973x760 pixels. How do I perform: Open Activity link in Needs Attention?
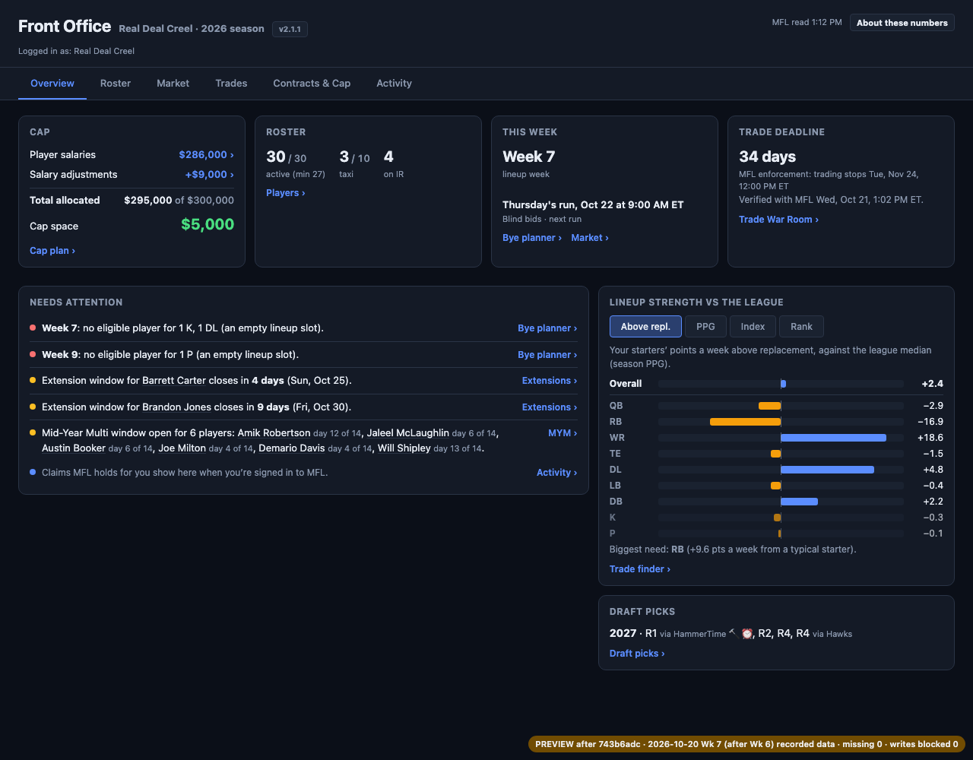pos(556,473)
